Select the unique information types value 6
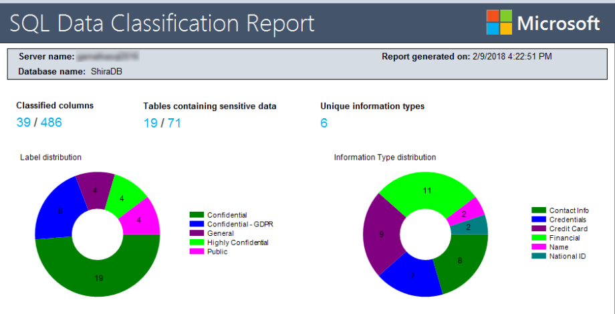Image resolution: width=615 pixels, height=314 pixels. [324, 123]
